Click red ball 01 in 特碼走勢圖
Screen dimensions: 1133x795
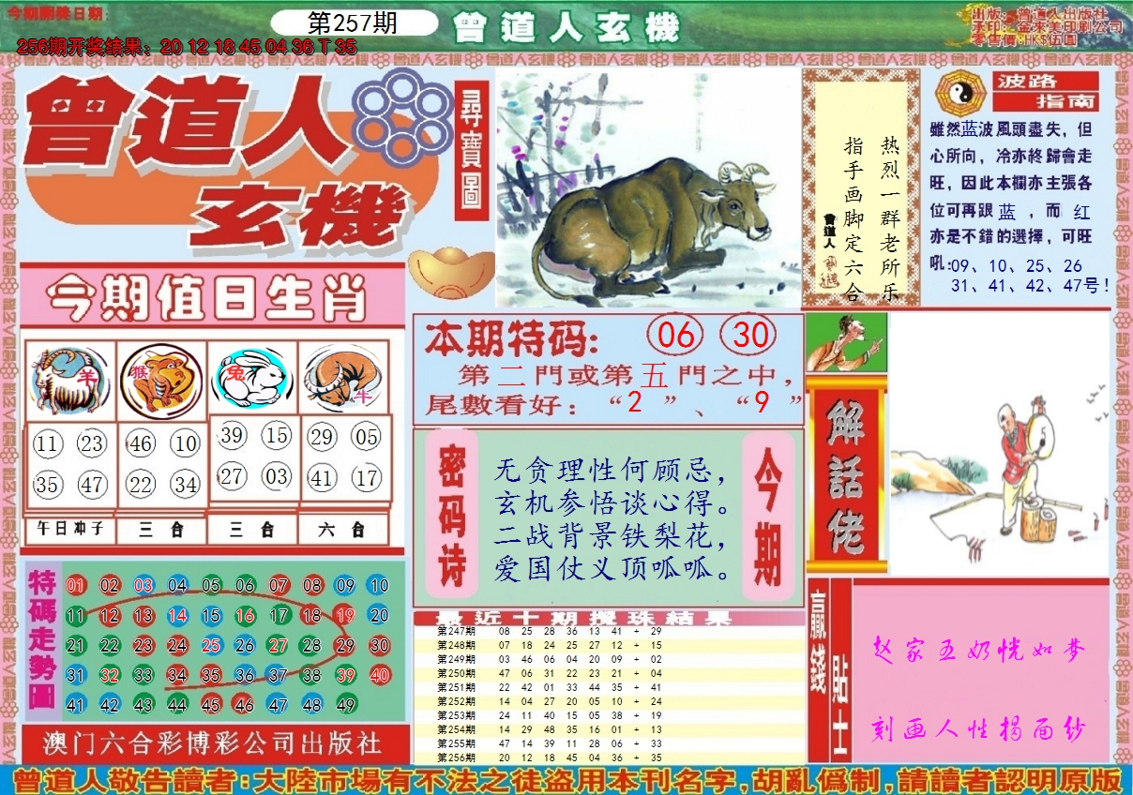[76, 586]
